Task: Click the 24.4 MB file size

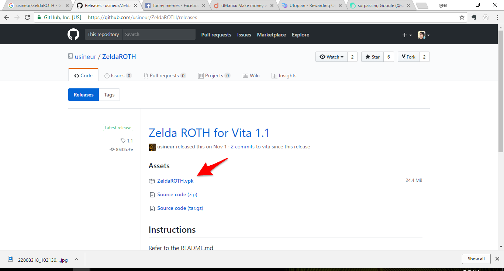Action: [414, 180]
